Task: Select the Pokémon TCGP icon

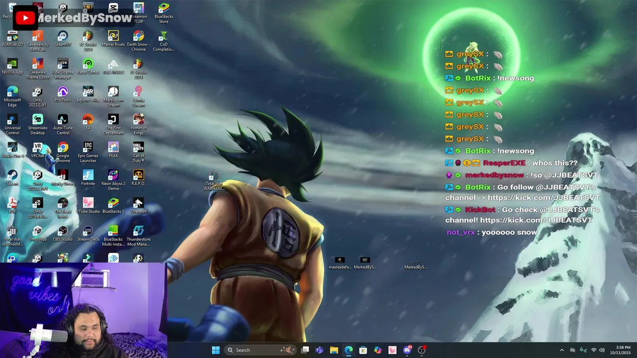Action: (138, 13)
